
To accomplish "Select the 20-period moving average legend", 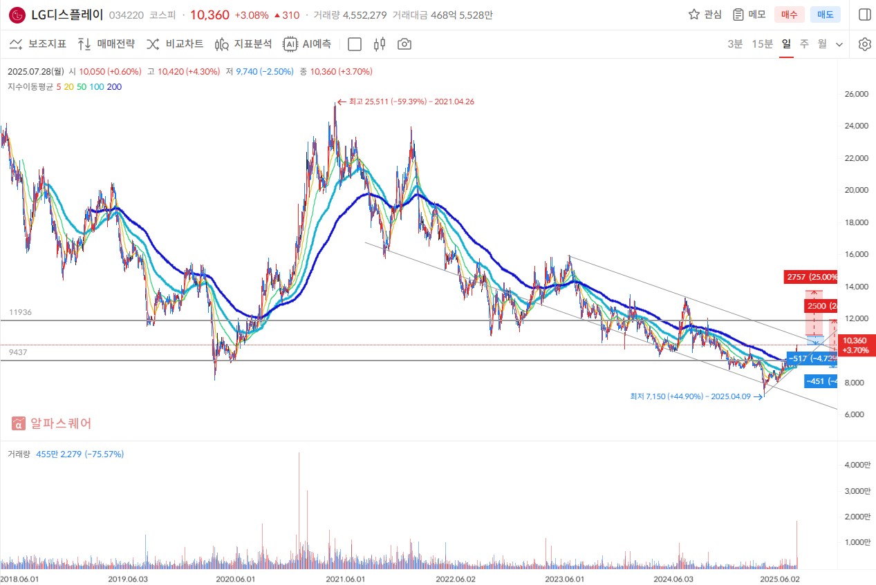I will tap(68, 87).
